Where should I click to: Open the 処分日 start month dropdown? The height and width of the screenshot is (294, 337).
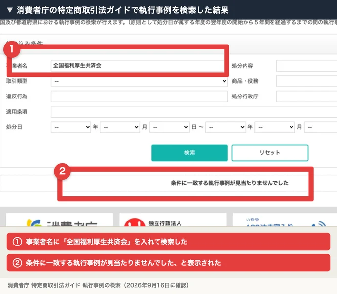(x=120, y=127)
